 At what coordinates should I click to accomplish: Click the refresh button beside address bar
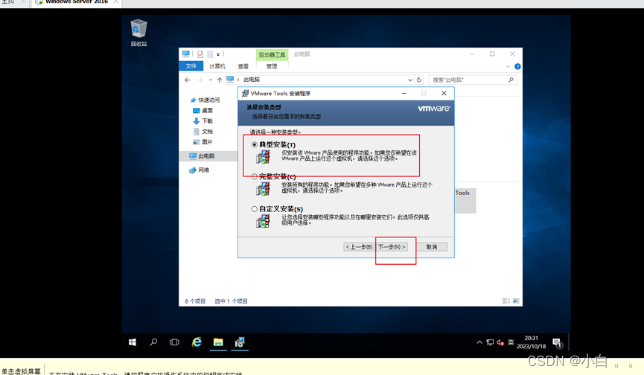419,80
